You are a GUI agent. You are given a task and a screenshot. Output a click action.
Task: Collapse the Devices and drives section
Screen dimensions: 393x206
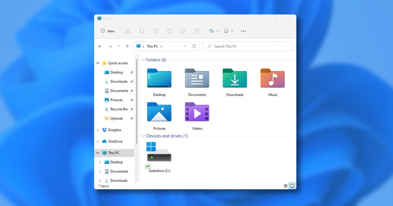coord(143,136)
